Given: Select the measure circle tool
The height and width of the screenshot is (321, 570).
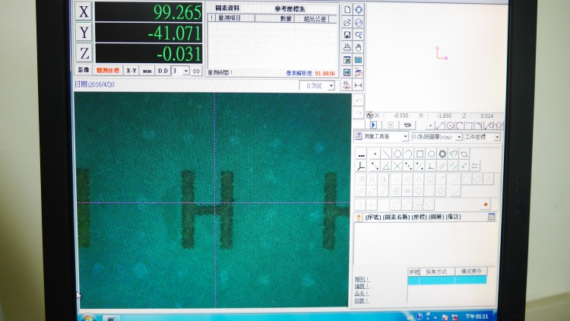Looking at the screenshot, I should coord(397,154).
